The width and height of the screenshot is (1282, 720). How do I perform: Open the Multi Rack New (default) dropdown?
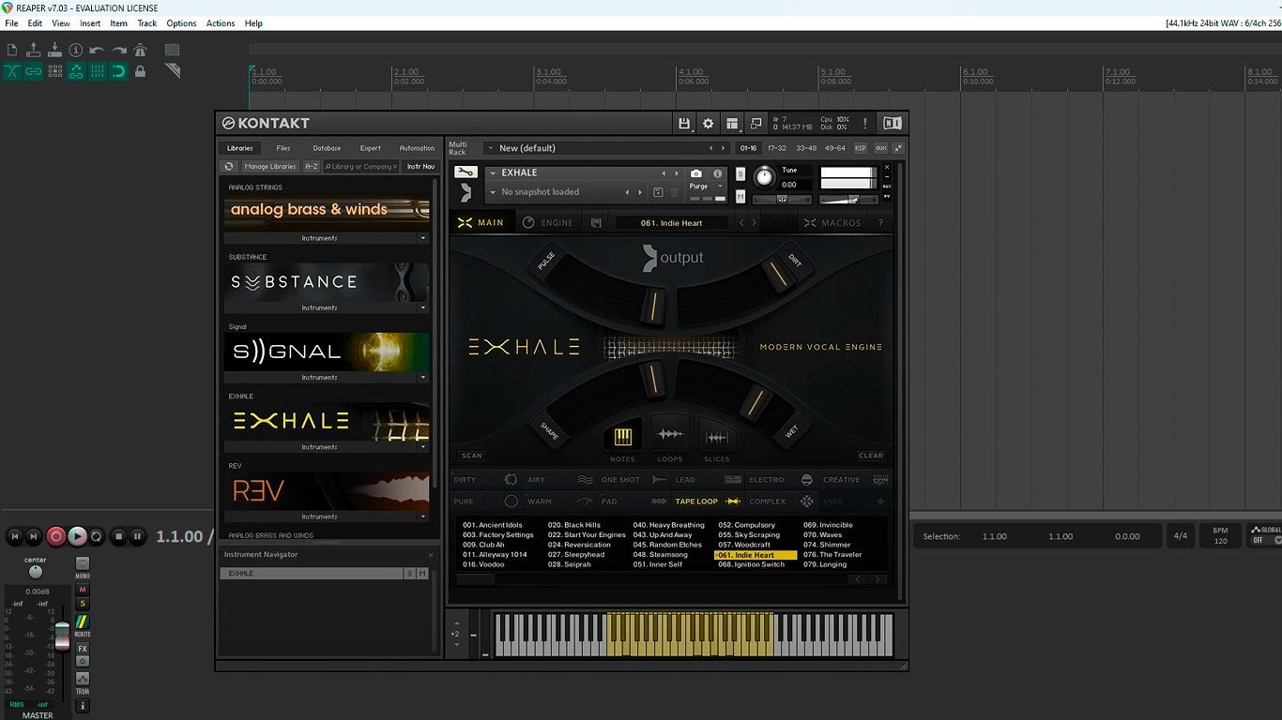606,148
